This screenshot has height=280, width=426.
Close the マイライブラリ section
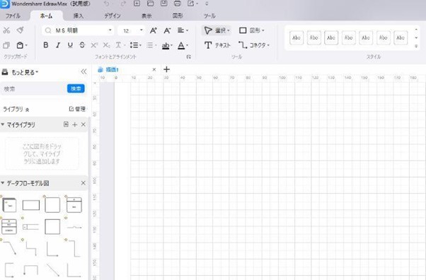point(83,124)
